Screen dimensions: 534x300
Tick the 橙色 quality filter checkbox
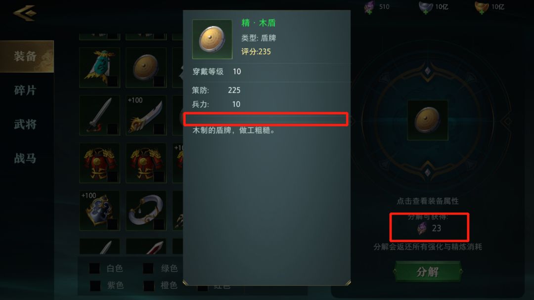point(149,285)
